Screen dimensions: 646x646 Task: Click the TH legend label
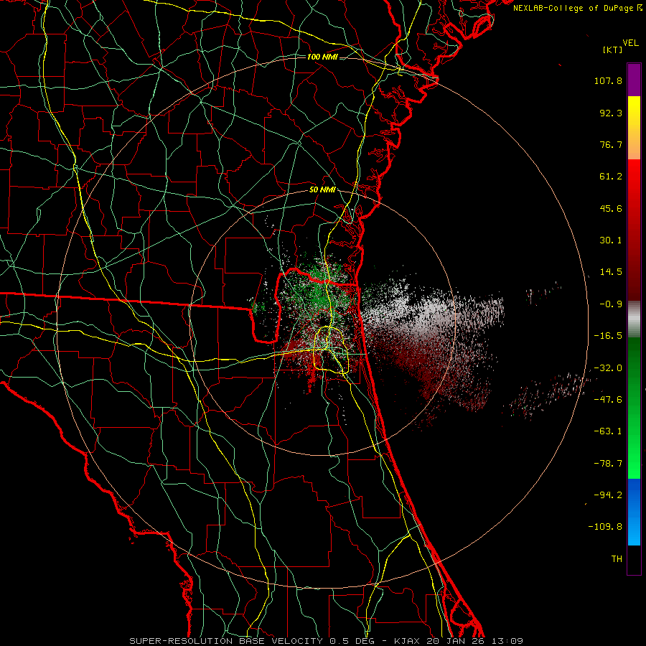click(617, 559)
